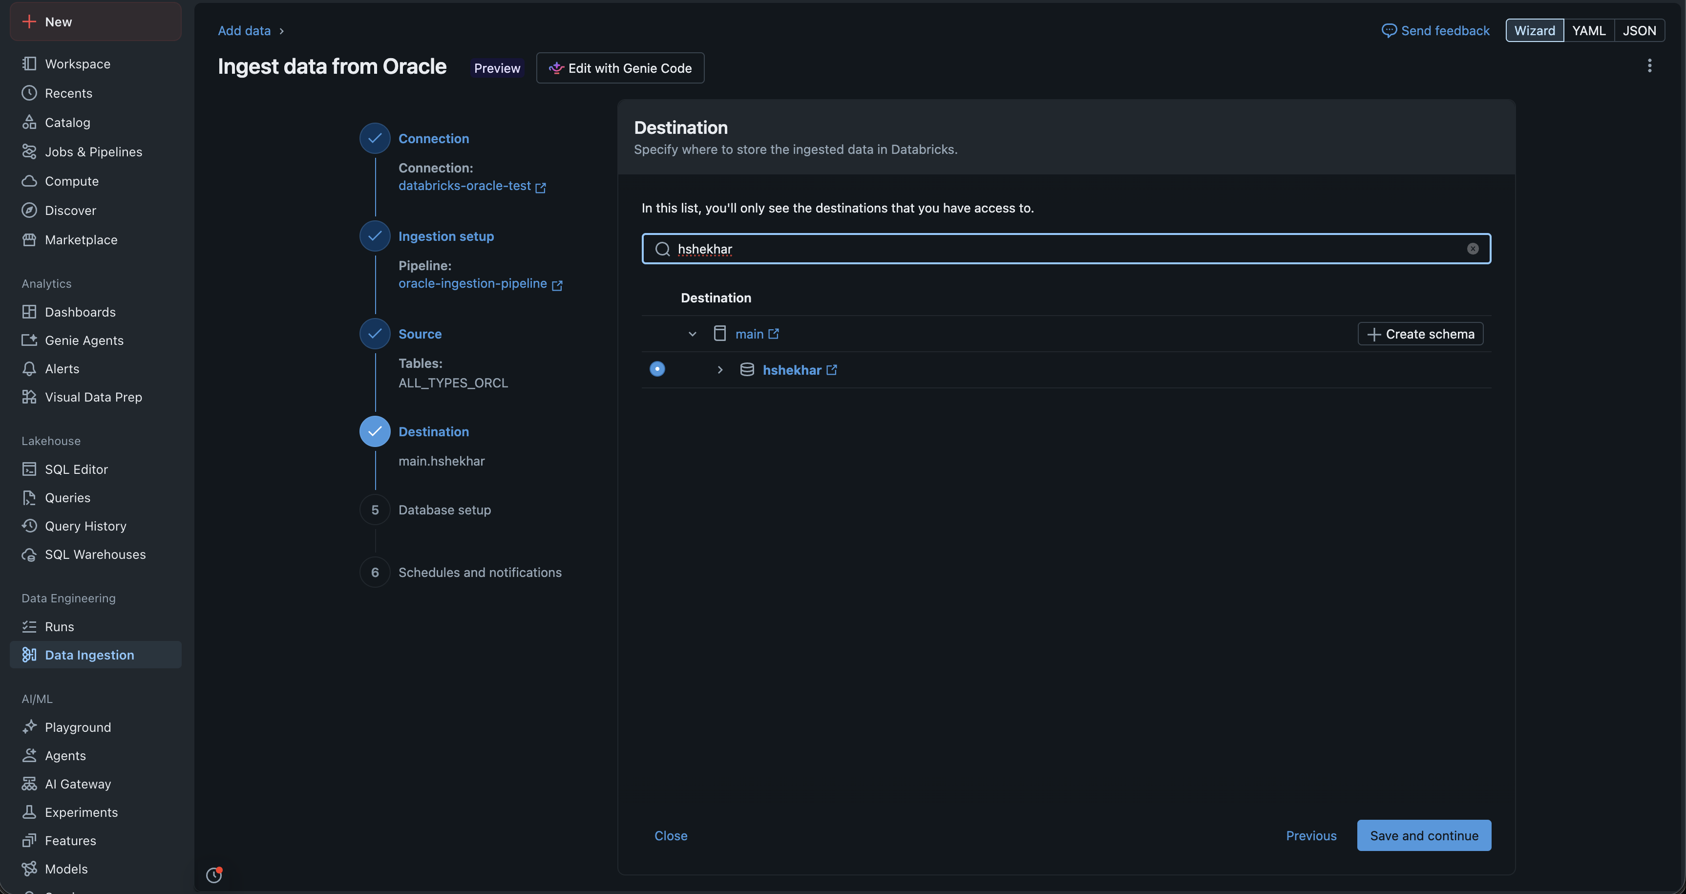1686x894 pixels.
Task: Open databricks-oracle-test external link icon
Action: point(541,188)
